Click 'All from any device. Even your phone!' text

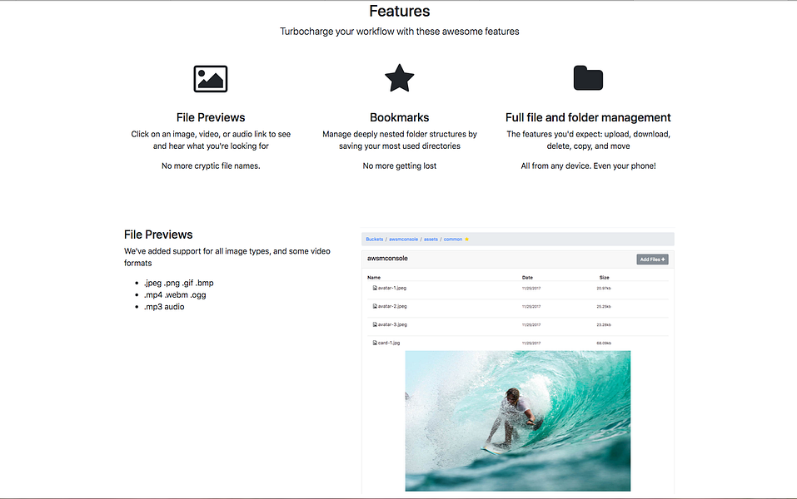(x=588, y=166)
